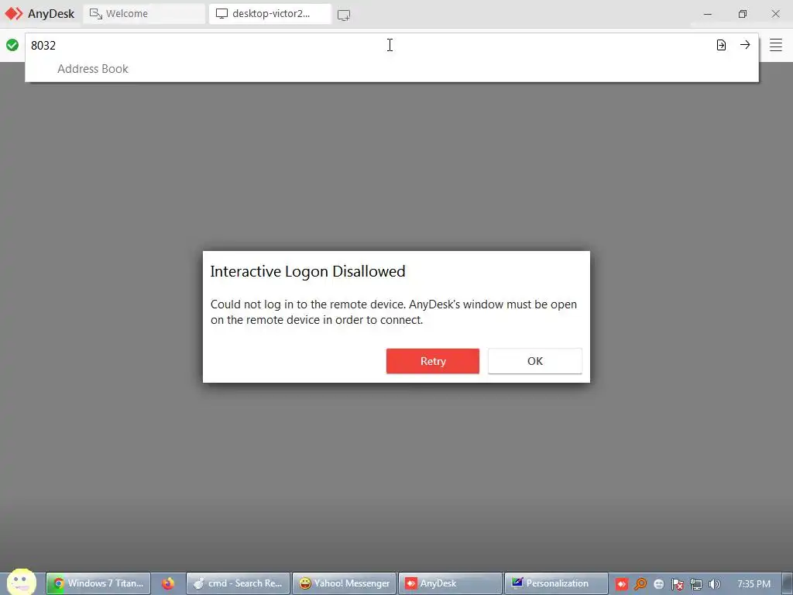Open the file transfer icon
The width and height of the screenshot is (793, 595).
pyautogui.click(x=721, y=45)
